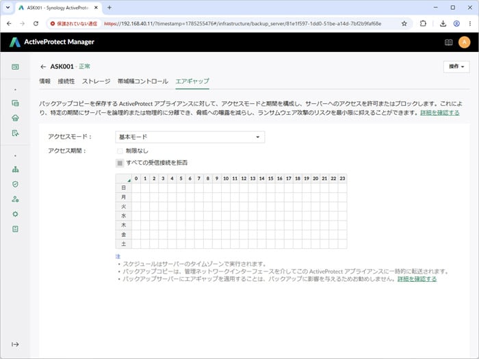Select the 月 row header in schedule

[123, 197]
